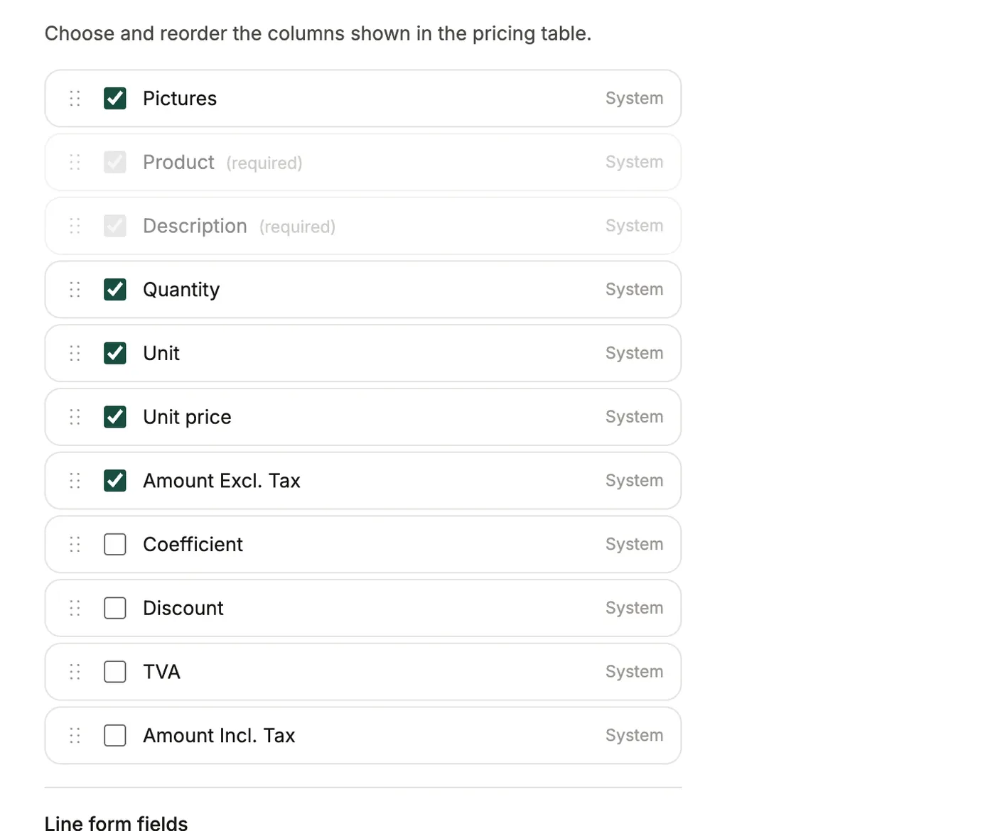
Task: Click the Description (required) label
Action: pos(239,226)
